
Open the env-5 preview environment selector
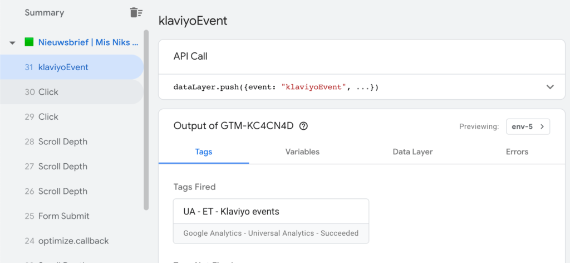coord(528,126)
